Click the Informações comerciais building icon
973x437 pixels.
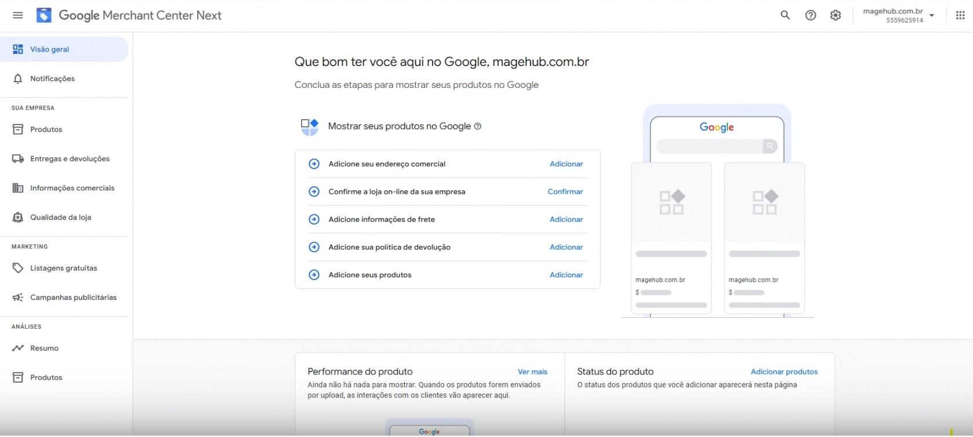pyautogui.click(x=18, y=188)
